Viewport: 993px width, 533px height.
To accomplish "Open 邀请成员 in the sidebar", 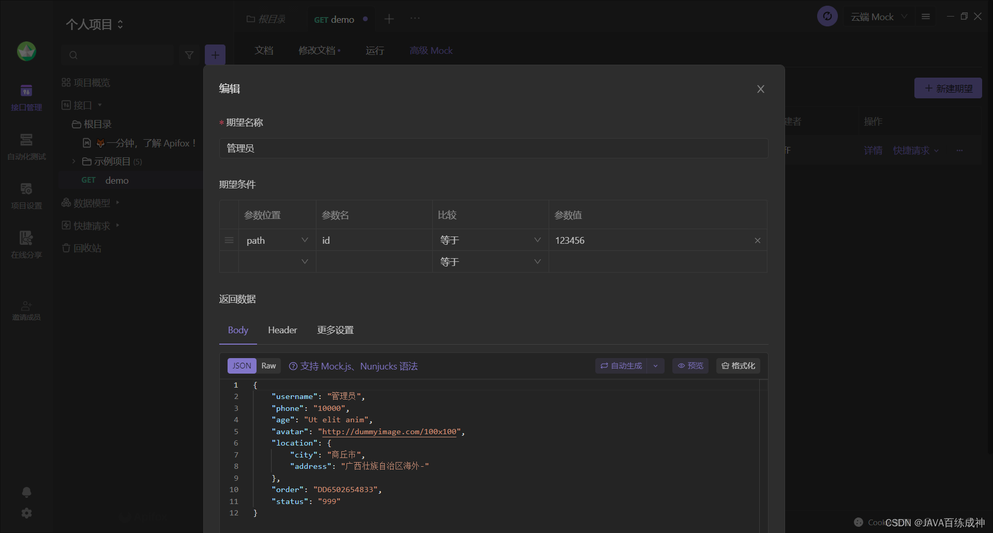I will click(26, 311).
